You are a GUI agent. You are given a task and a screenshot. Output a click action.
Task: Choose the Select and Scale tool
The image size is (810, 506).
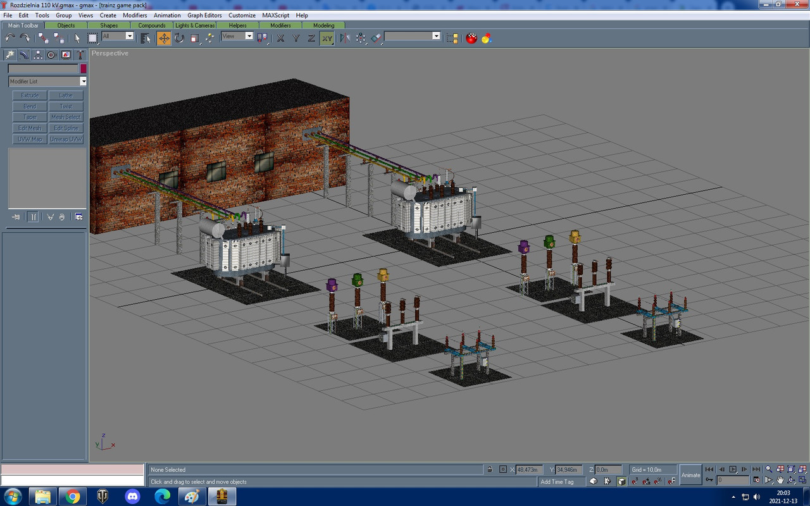pos(194,38)
